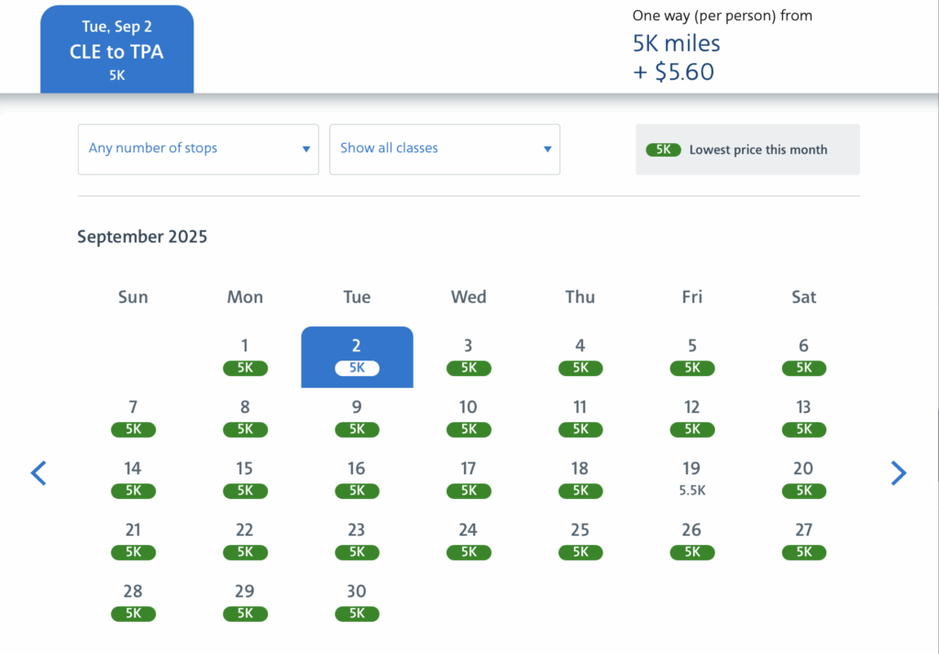The height and width of the screenshot is (654, 939).
Task: Pick Wednesday, September 24
Action: [x=469, y=539]
